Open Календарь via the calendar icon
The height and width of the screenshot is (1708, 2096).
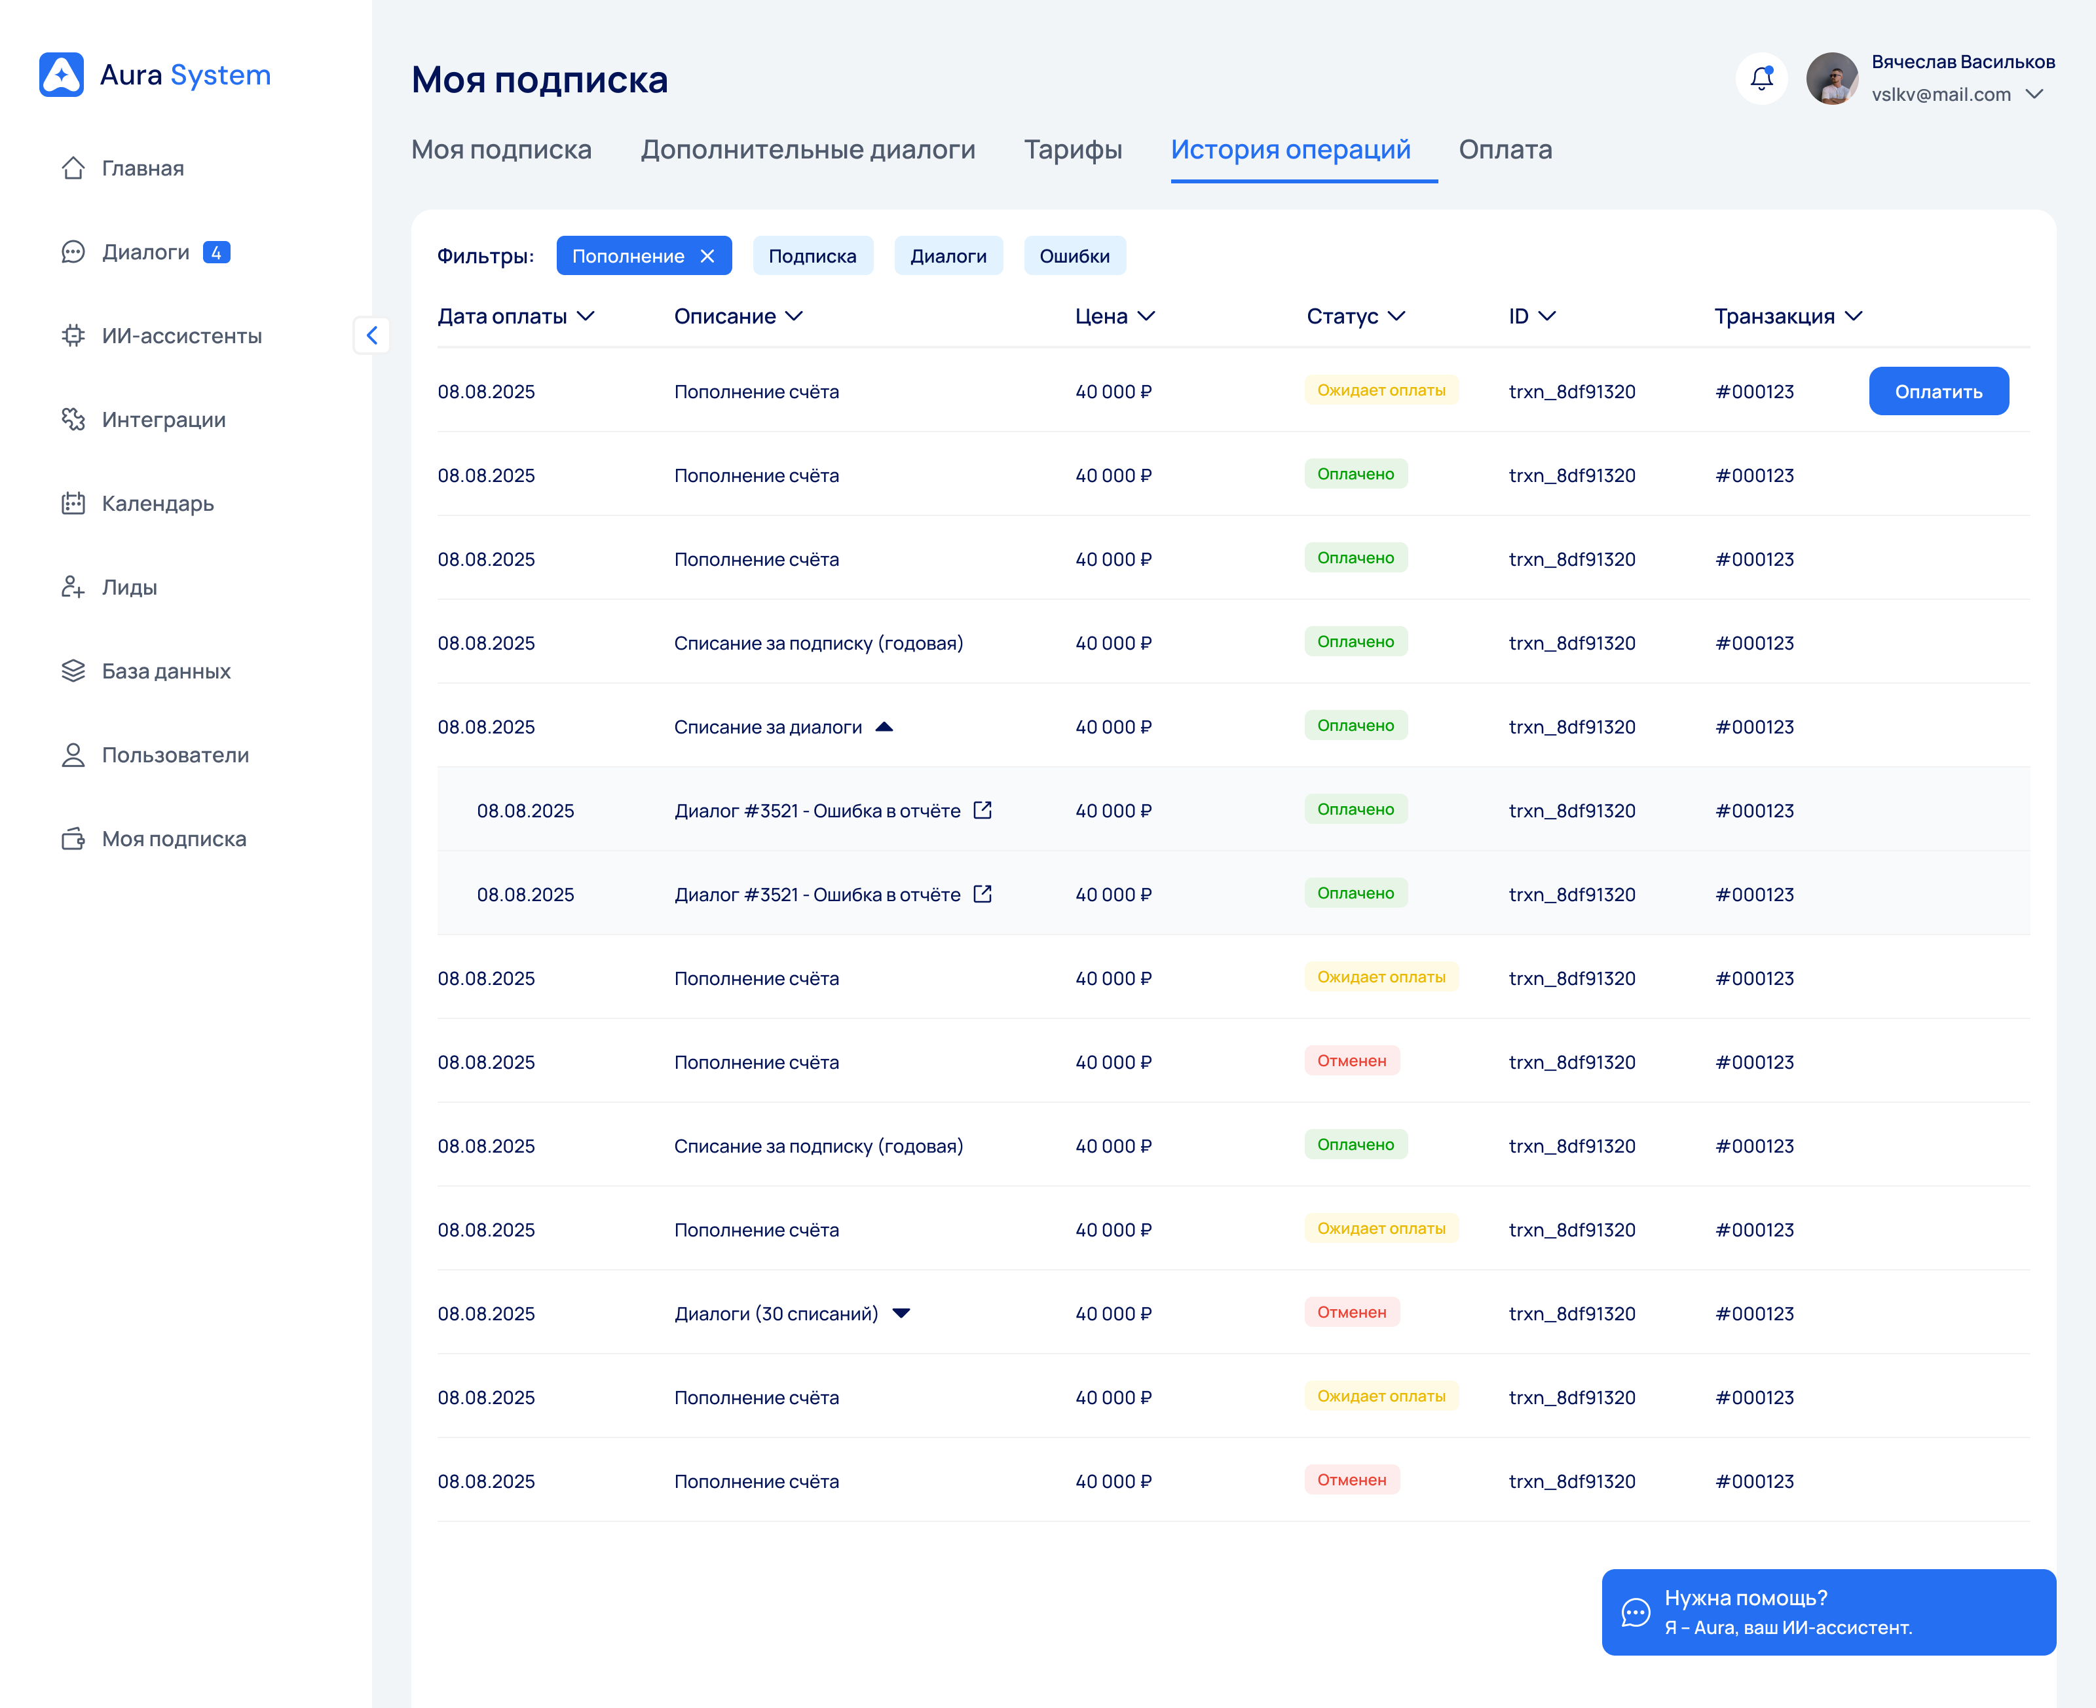pyautogui.click(x=73, y=503)
